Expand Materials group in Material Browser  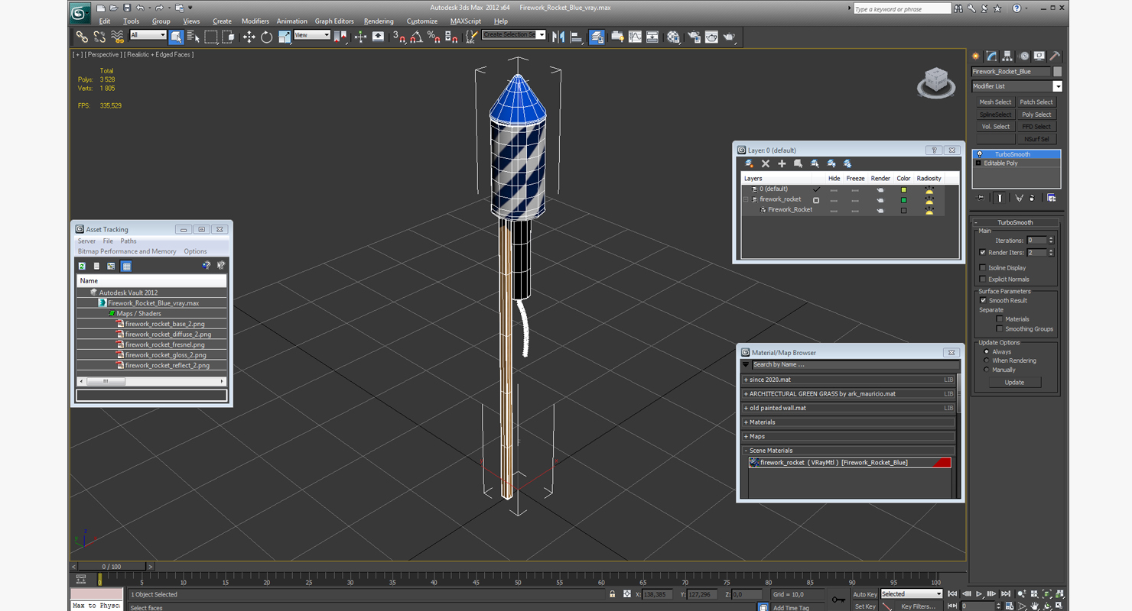pyautogui.click(x=746, y=422)
